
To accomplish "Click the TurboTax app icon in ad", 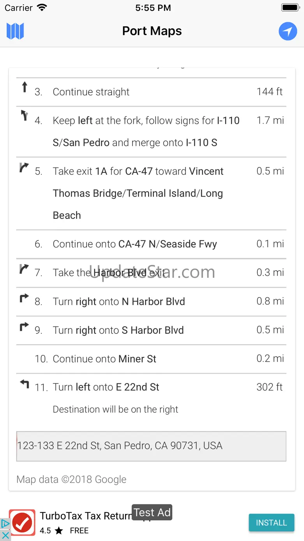I will click(x=22, y=522).
